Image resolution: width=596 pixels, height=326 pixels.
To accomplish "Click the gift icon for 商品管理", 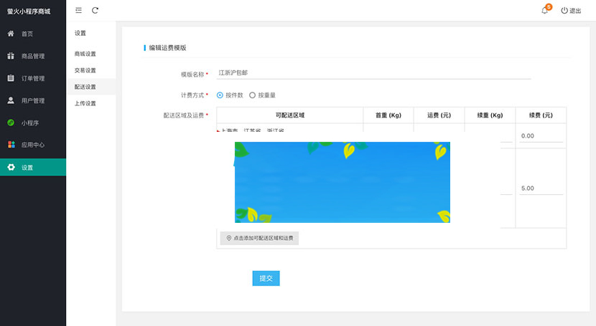I will click(11, 56).
